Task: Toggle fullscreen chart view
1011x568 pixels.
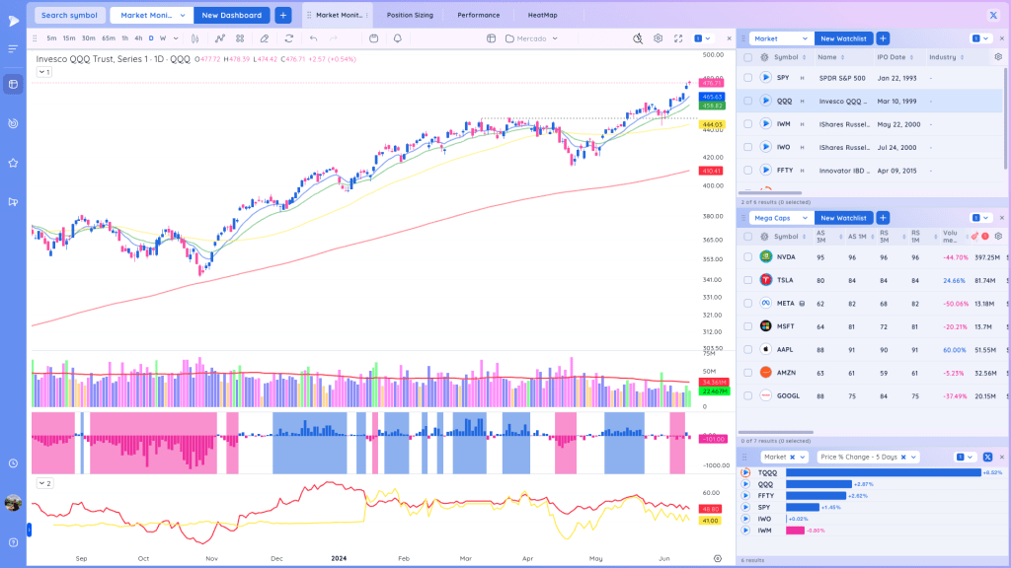Action: click(678, 38)
